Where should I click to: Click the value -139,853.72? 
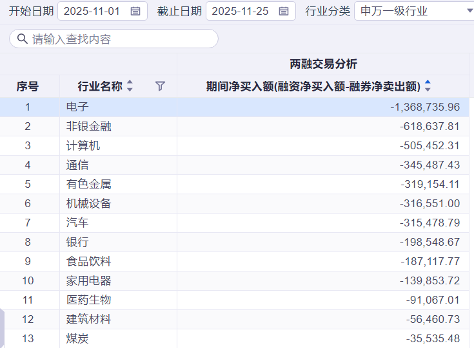point(430,280)
